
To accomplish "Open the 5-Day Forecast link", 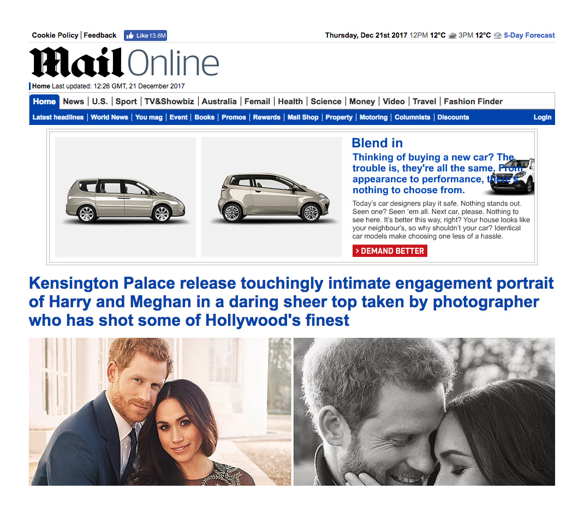I will [x=529, y=35].
